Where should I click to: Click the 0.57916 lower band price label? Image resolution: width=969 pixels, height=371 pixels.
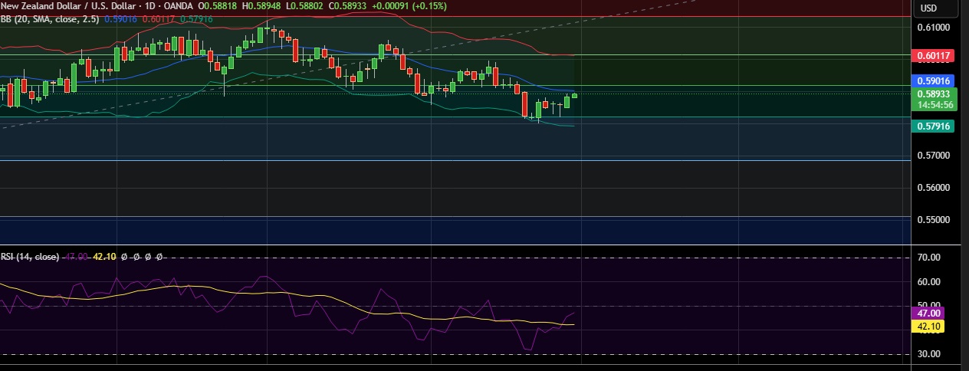933,126
